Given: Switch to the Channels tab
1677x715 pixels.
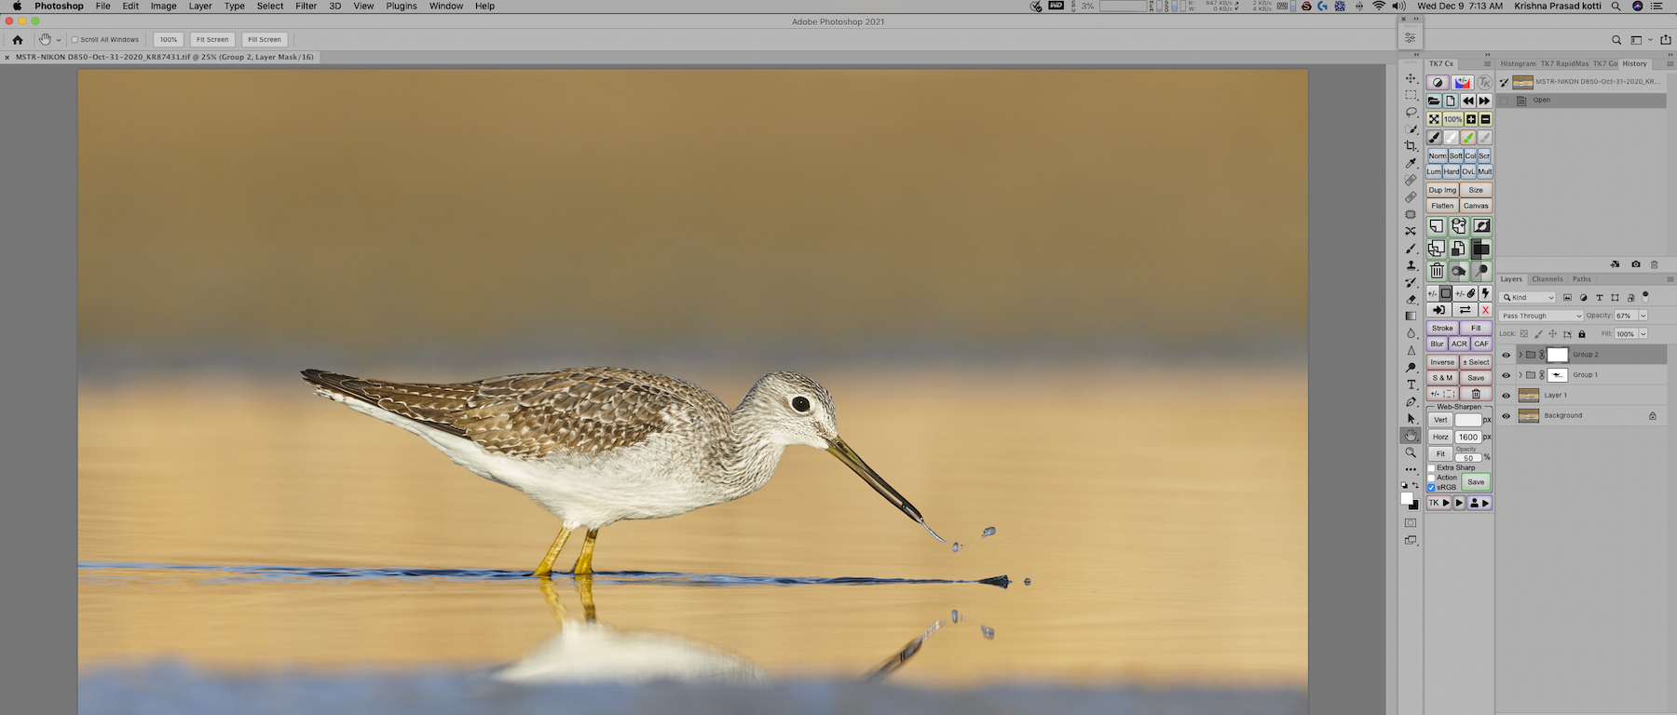Looking at the screenshot, I should pyautogui.click(x=1547, y=279).
